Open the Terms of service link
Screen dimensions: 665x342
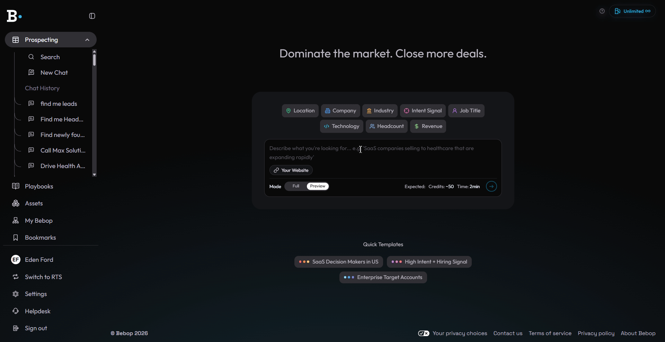pyautogui.click(x=550, y=333)
